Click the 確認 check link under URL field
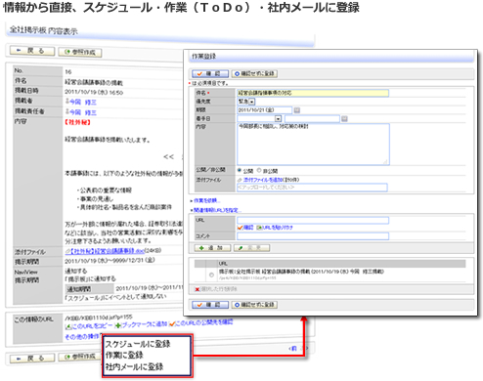 245,228
